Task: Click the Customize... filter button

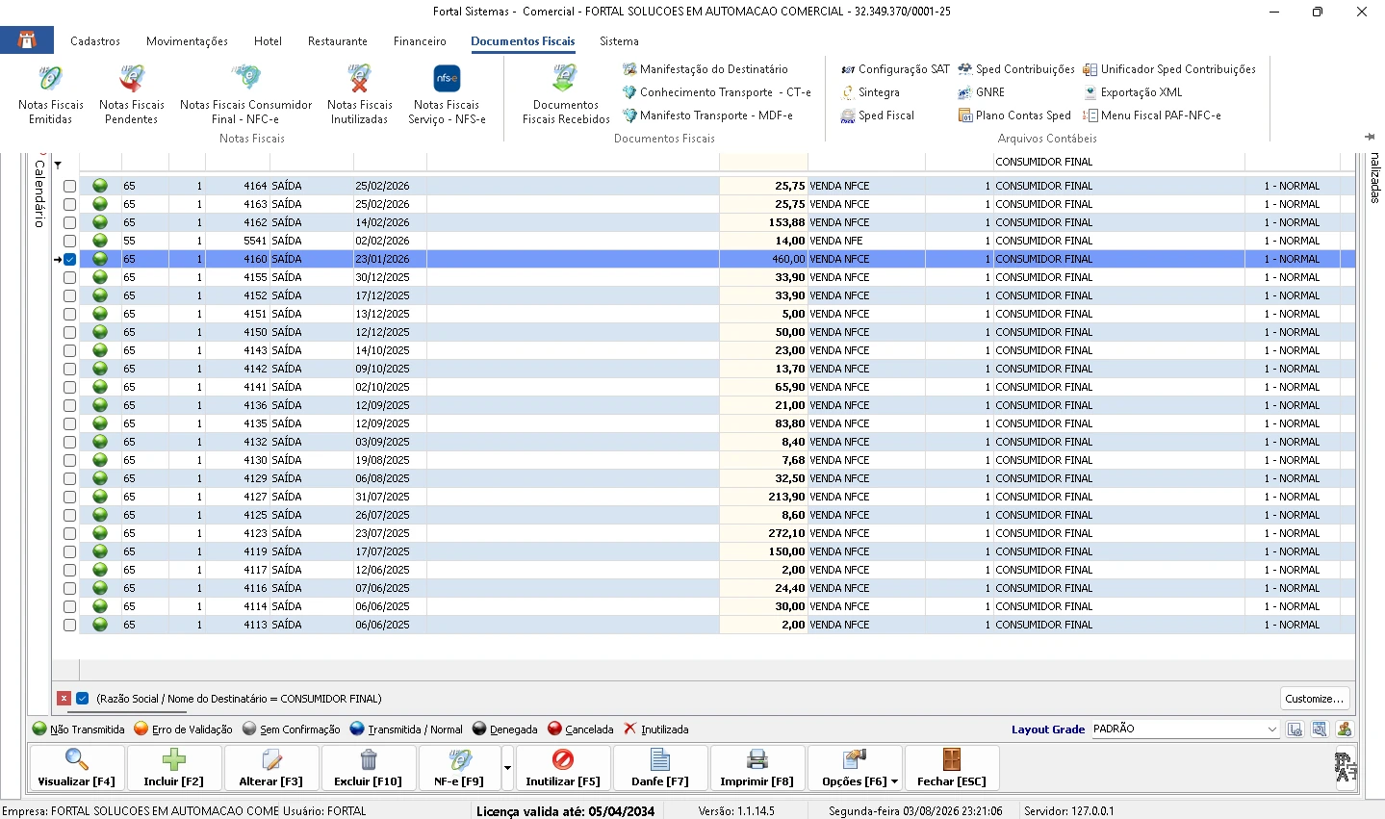Action: coord(1315,699)
